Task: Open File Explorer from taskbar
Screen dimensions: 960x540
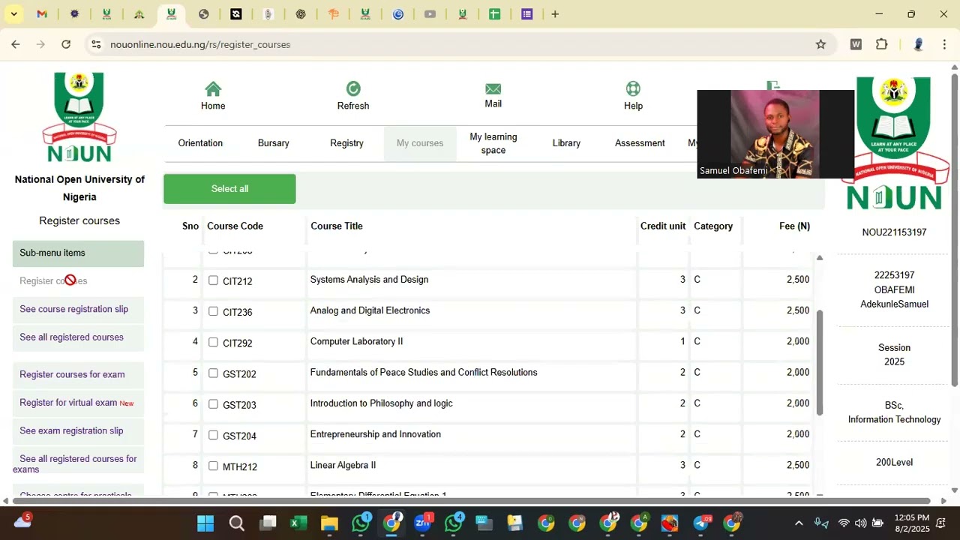Action: click(329, 523)
